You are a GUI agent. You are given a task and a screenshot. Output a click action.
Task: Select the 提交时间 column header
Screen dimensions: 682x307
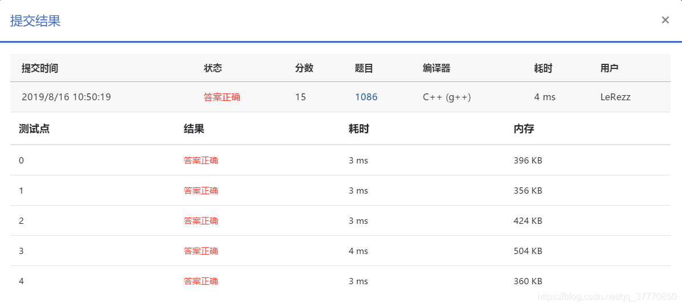pyautogui.click(x=40, y=68)
